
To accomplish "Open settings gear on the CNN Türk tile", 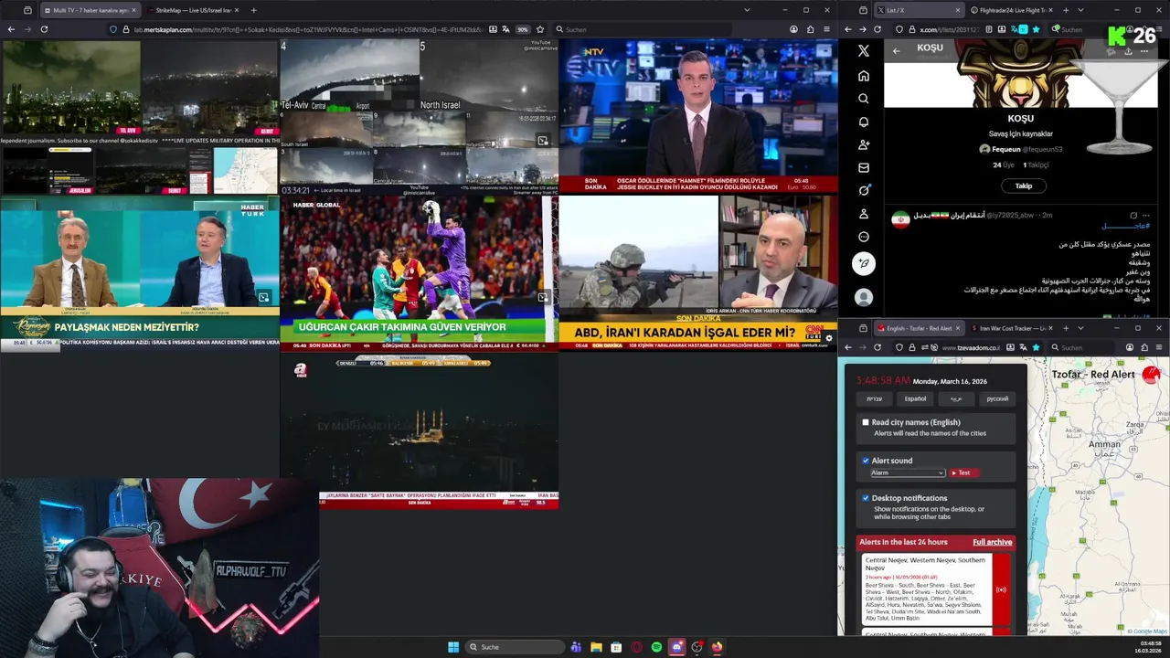I will (x=829, y=338).
